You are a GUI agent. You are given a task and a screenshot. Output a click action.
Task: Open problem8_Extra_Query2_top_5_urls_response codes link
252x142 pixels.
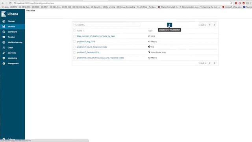(x=100, y=58)
